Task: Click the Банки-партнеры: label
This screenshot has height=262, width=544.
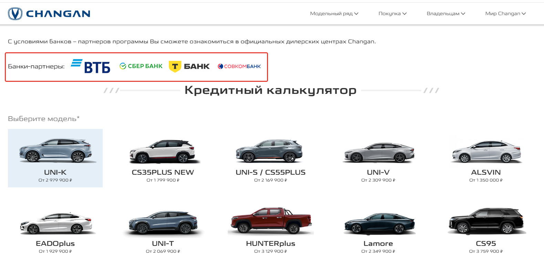Action: [36, 66]
